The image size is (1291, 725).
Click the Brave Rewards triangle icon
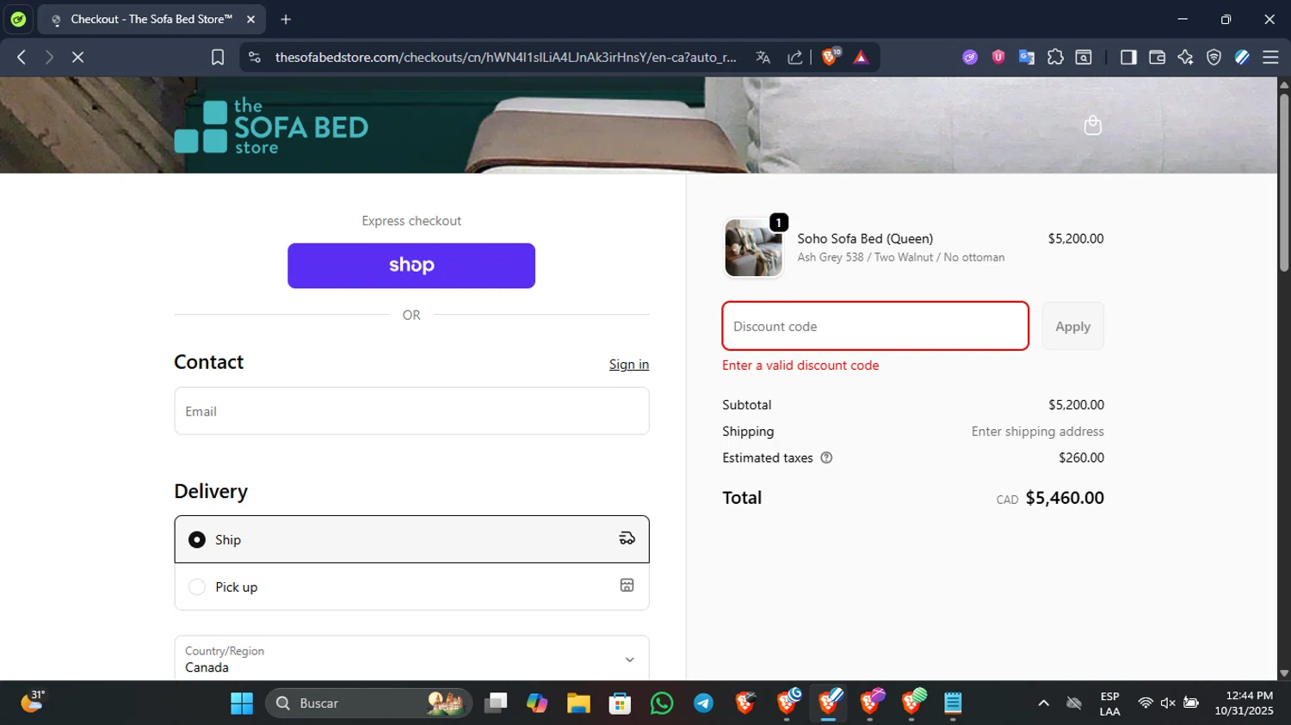click(861, 57)
